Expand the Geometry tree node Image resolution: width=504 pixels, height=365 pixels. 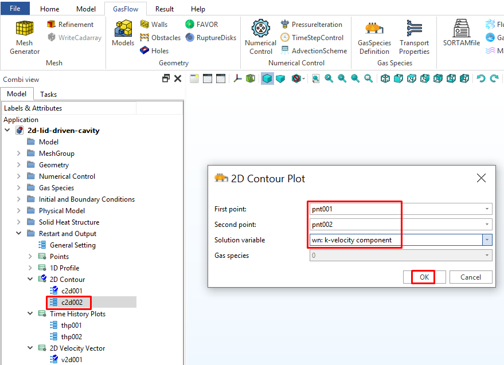19,165
